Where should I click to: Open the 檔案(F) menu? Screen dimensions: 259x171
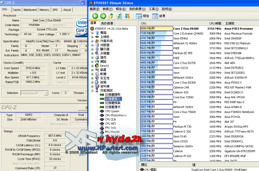click(94, 9)
